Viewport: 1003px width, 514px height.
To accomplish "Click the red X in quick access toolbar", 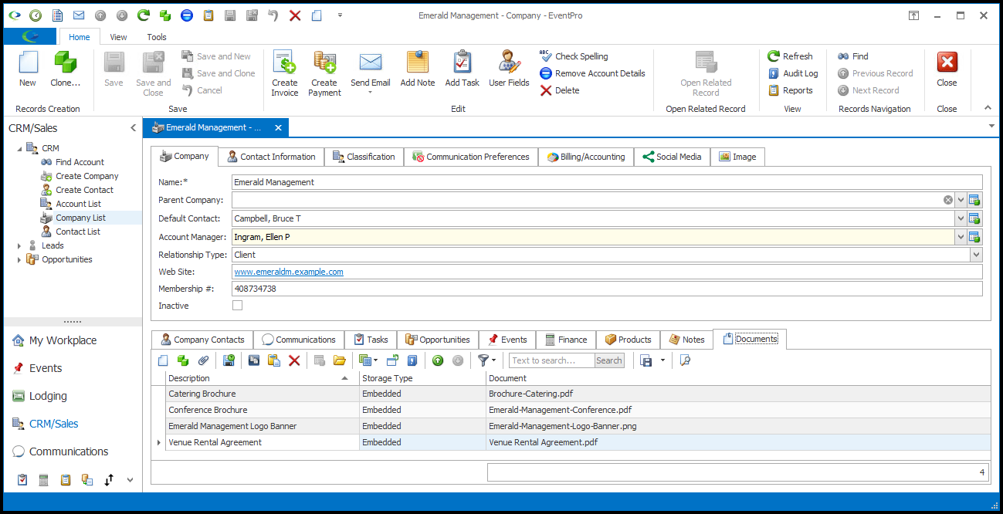I will coord(295,15).
